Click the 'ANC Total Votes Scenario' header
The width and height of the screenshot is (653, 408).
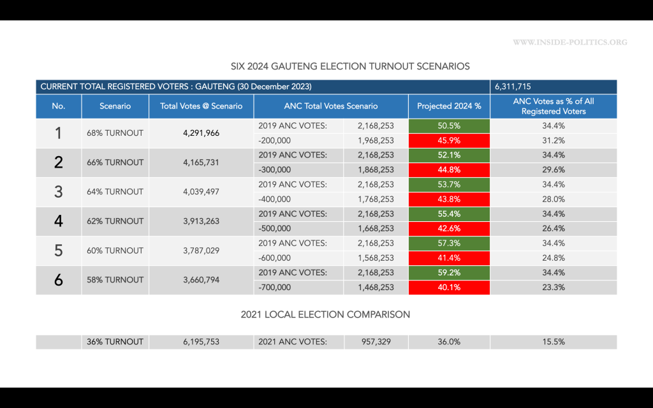(330, 106)
